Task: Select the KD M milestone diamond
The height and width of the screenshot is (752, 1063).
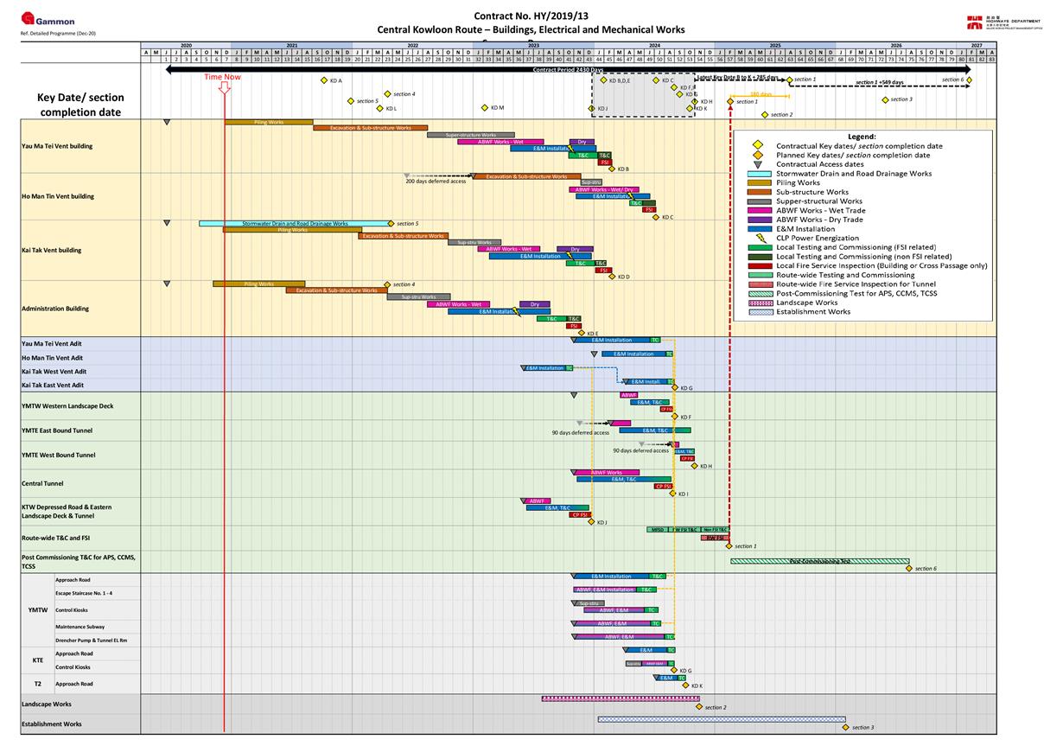Action: (484, 108)
